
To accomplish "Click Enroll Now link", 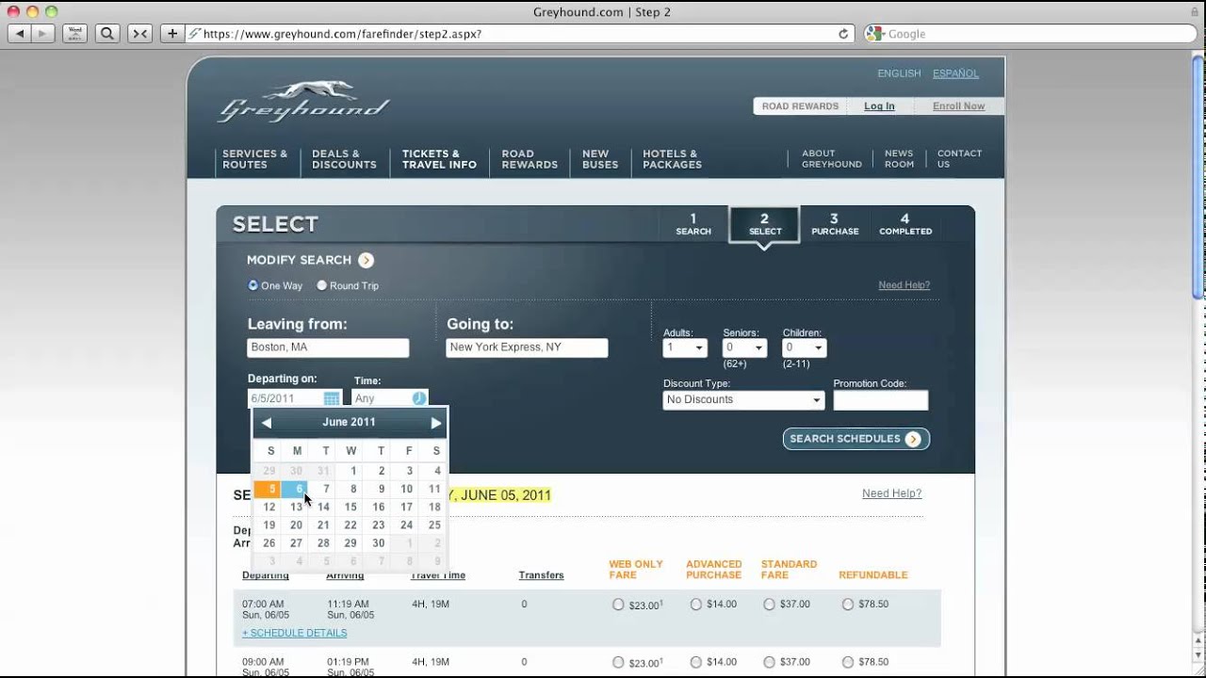I will [958, 106].
